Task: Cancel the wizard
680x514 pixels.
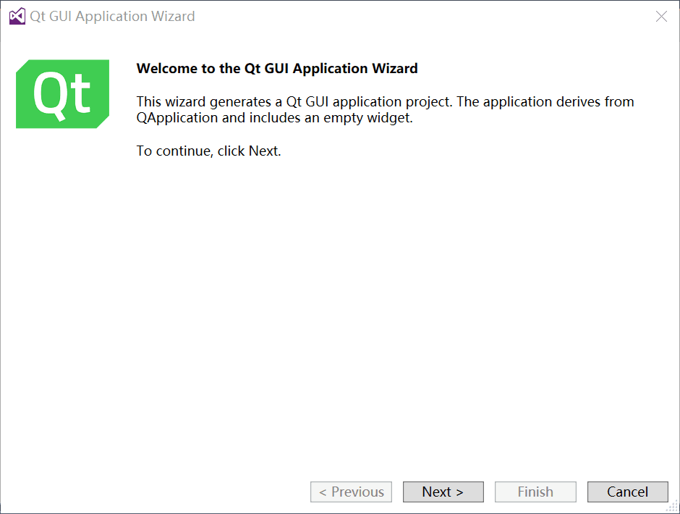Action: (x=627, y=492)
